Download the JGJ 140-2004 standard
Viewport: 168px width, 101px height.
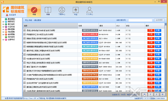click(x=151, y=63)
